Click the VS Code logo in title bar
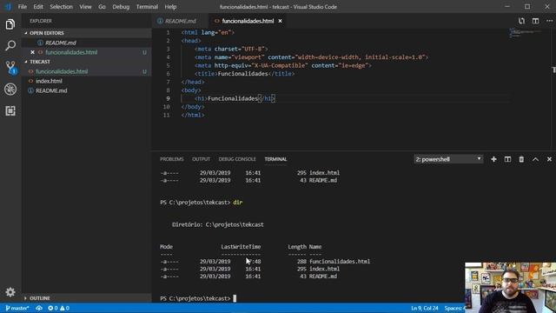556x313 pixels. [8, 7]
